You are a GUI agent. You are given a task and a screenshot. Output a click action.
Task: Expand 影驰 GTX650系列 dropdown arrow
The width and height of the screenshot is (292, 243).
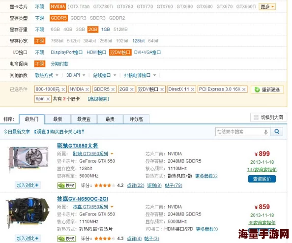pos(112,154)
